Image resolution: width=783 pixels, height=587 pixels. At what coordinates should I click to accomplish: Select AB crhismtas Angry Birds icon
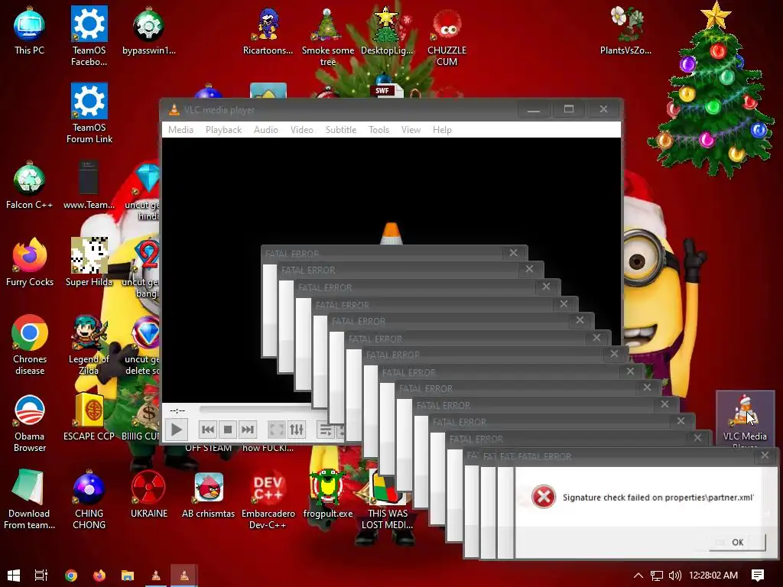pyautogui.click(x=208, y=495)
